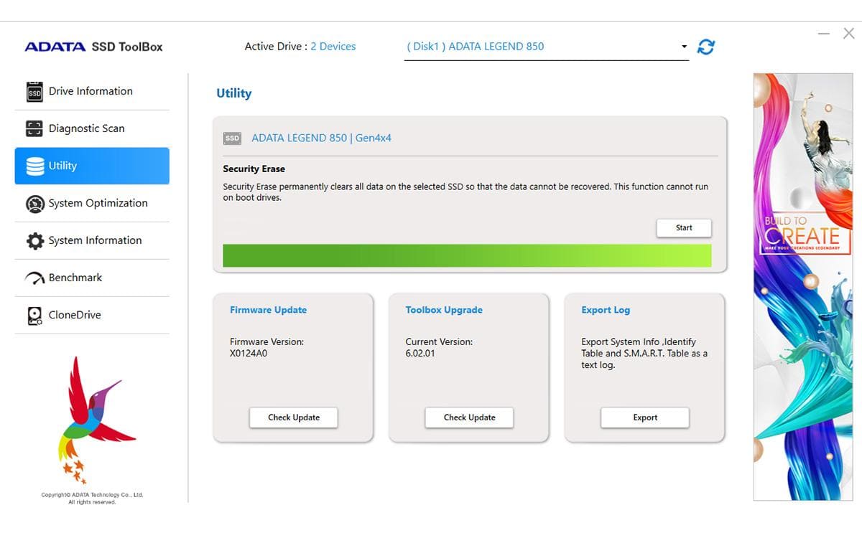Click the SSD badge next to ADATA LEGEND 850

coord(231,138)
